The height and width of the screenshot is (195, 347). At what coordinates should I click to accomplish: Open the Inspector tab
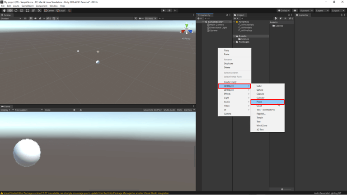coord(302,15)
